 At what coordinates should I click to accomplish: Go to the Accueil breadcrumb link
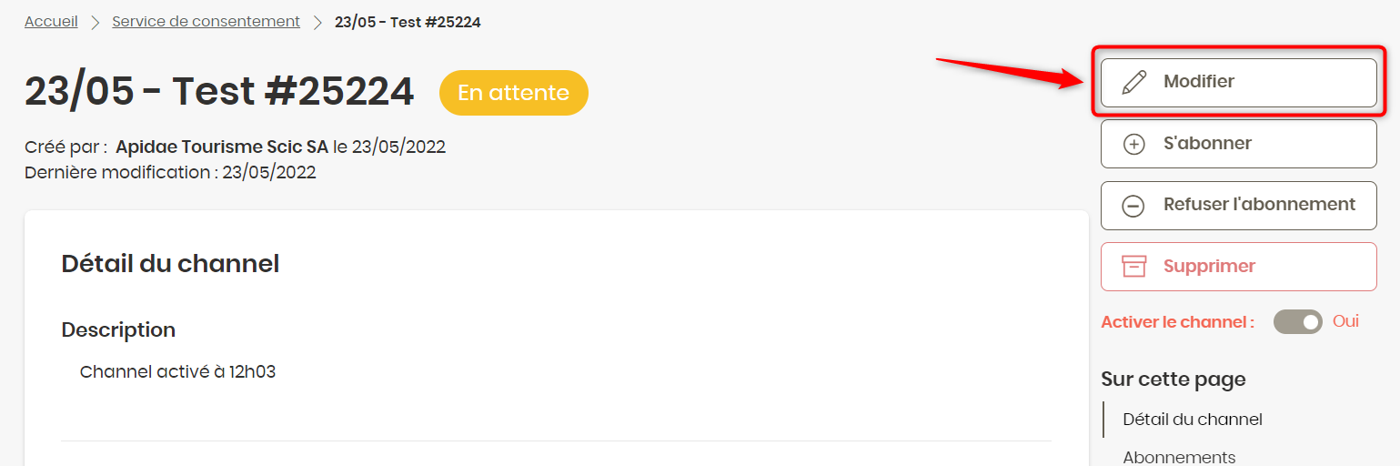(51, 22)
